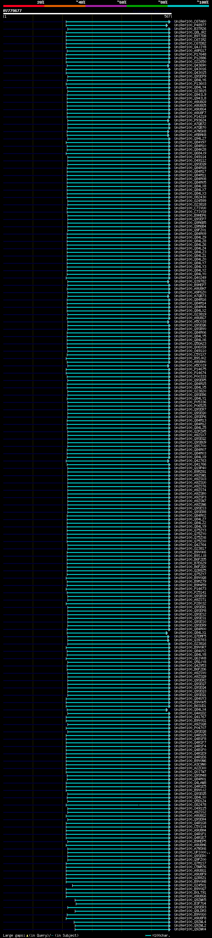
Task: Select the UniRef100_A5C0I9 label
Action: click(190, 366)
